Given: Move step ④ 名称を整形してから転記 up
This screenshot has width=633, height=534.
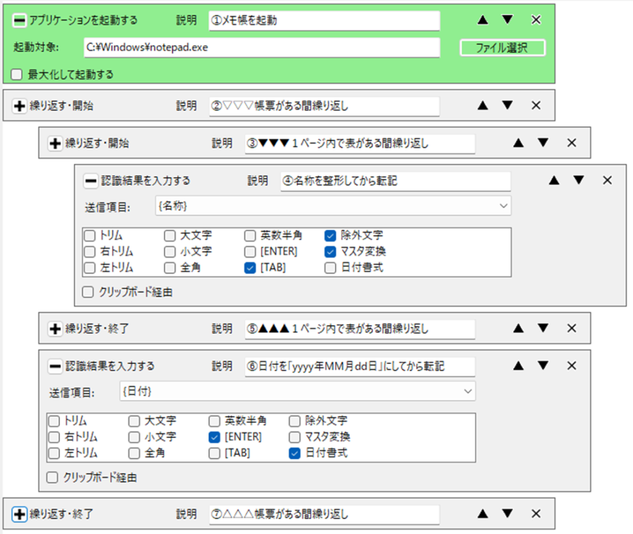Looking at the screenshot, I should [554, 180].
